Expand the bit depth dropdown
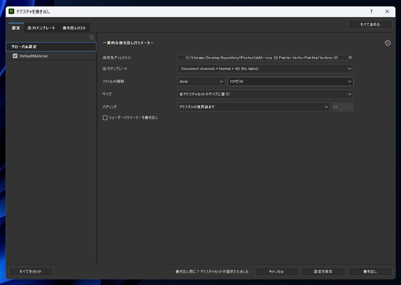The image size is (401, 285). click(291, 81)
